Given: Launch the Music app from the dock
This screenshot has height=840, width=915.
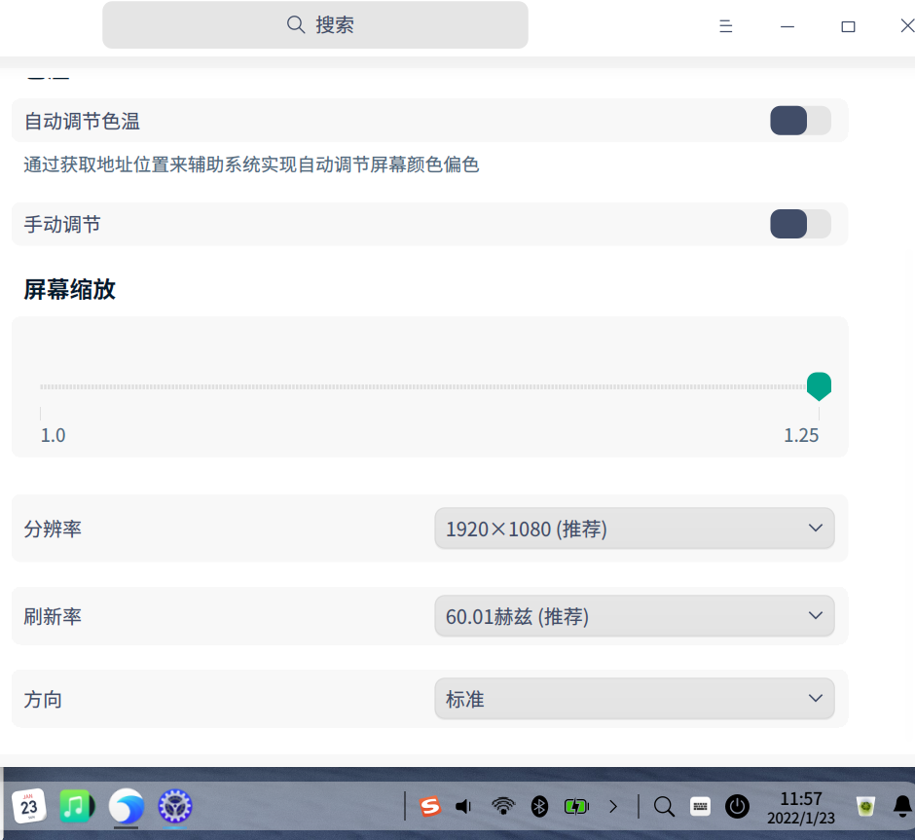Looking at the screenshot, I should pos(77,807).
